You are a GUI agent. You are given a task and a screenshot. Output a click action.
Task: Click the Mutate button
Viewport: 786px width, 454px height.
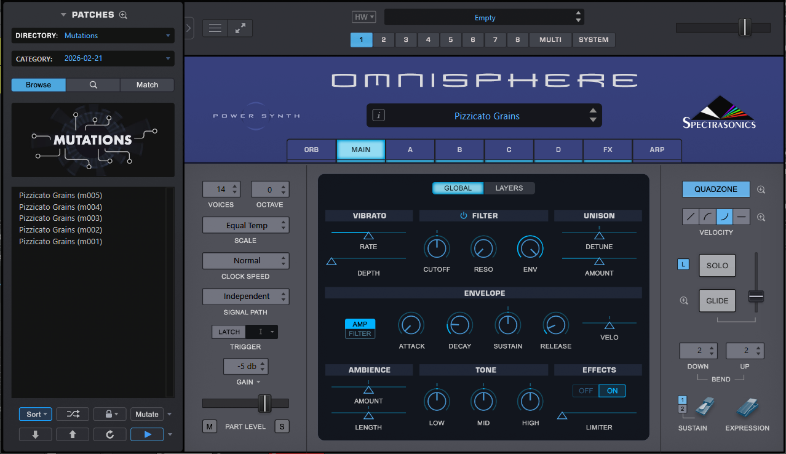click(x=147, y=414)
